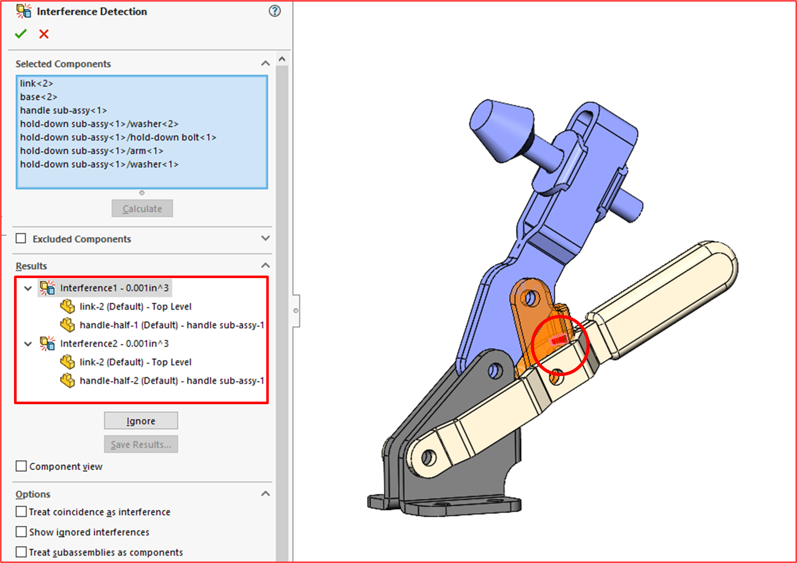Click handle-half-2 component part icon
The width and height of the screenshot is (797, 563).
click(67, 380)
